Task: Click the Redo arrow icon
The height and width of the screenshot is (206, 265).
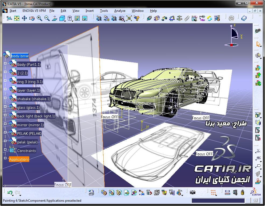Action: coord(17,193)
